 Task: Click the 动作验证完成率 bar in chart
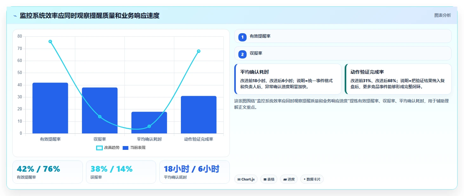tap(199, 115)
